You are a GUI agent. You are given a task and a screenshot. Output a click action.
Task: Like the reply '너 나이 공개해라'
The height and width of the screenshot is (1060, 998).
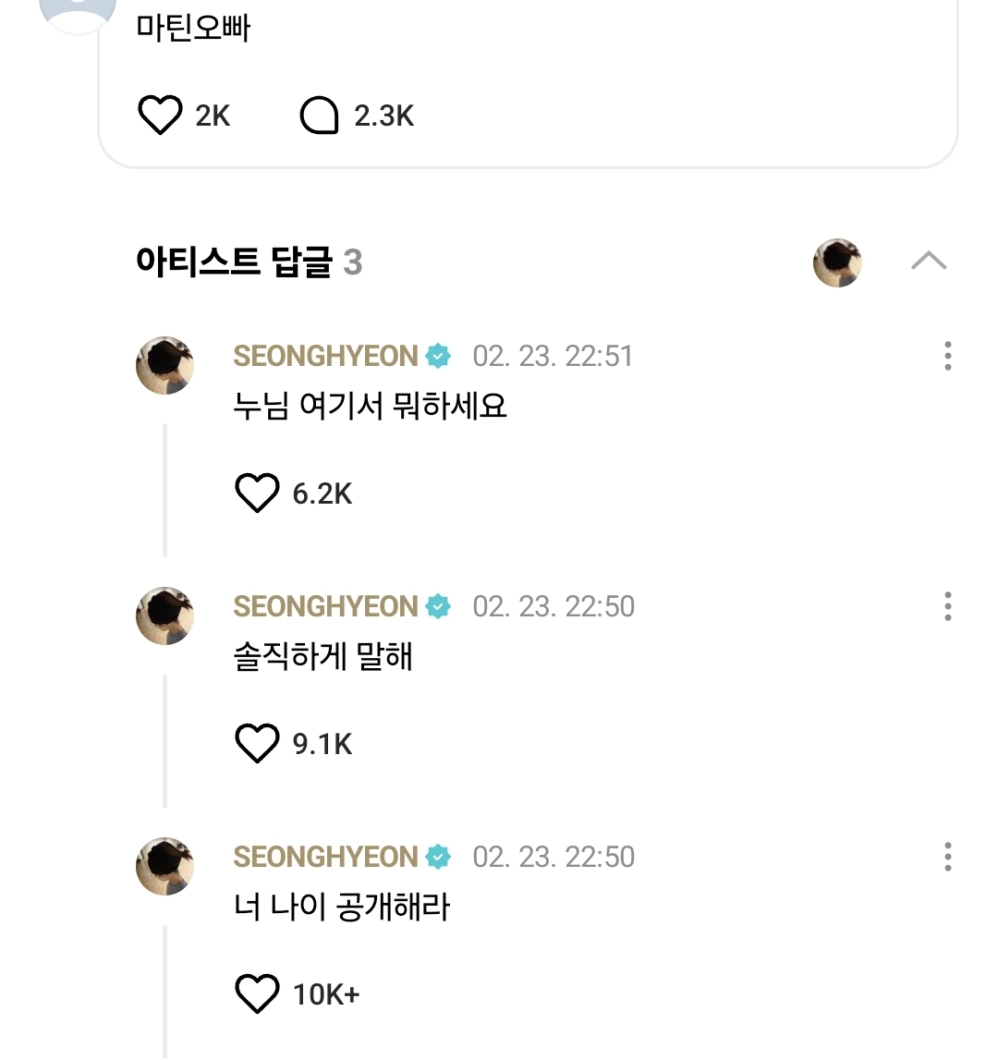click(257, 994)
